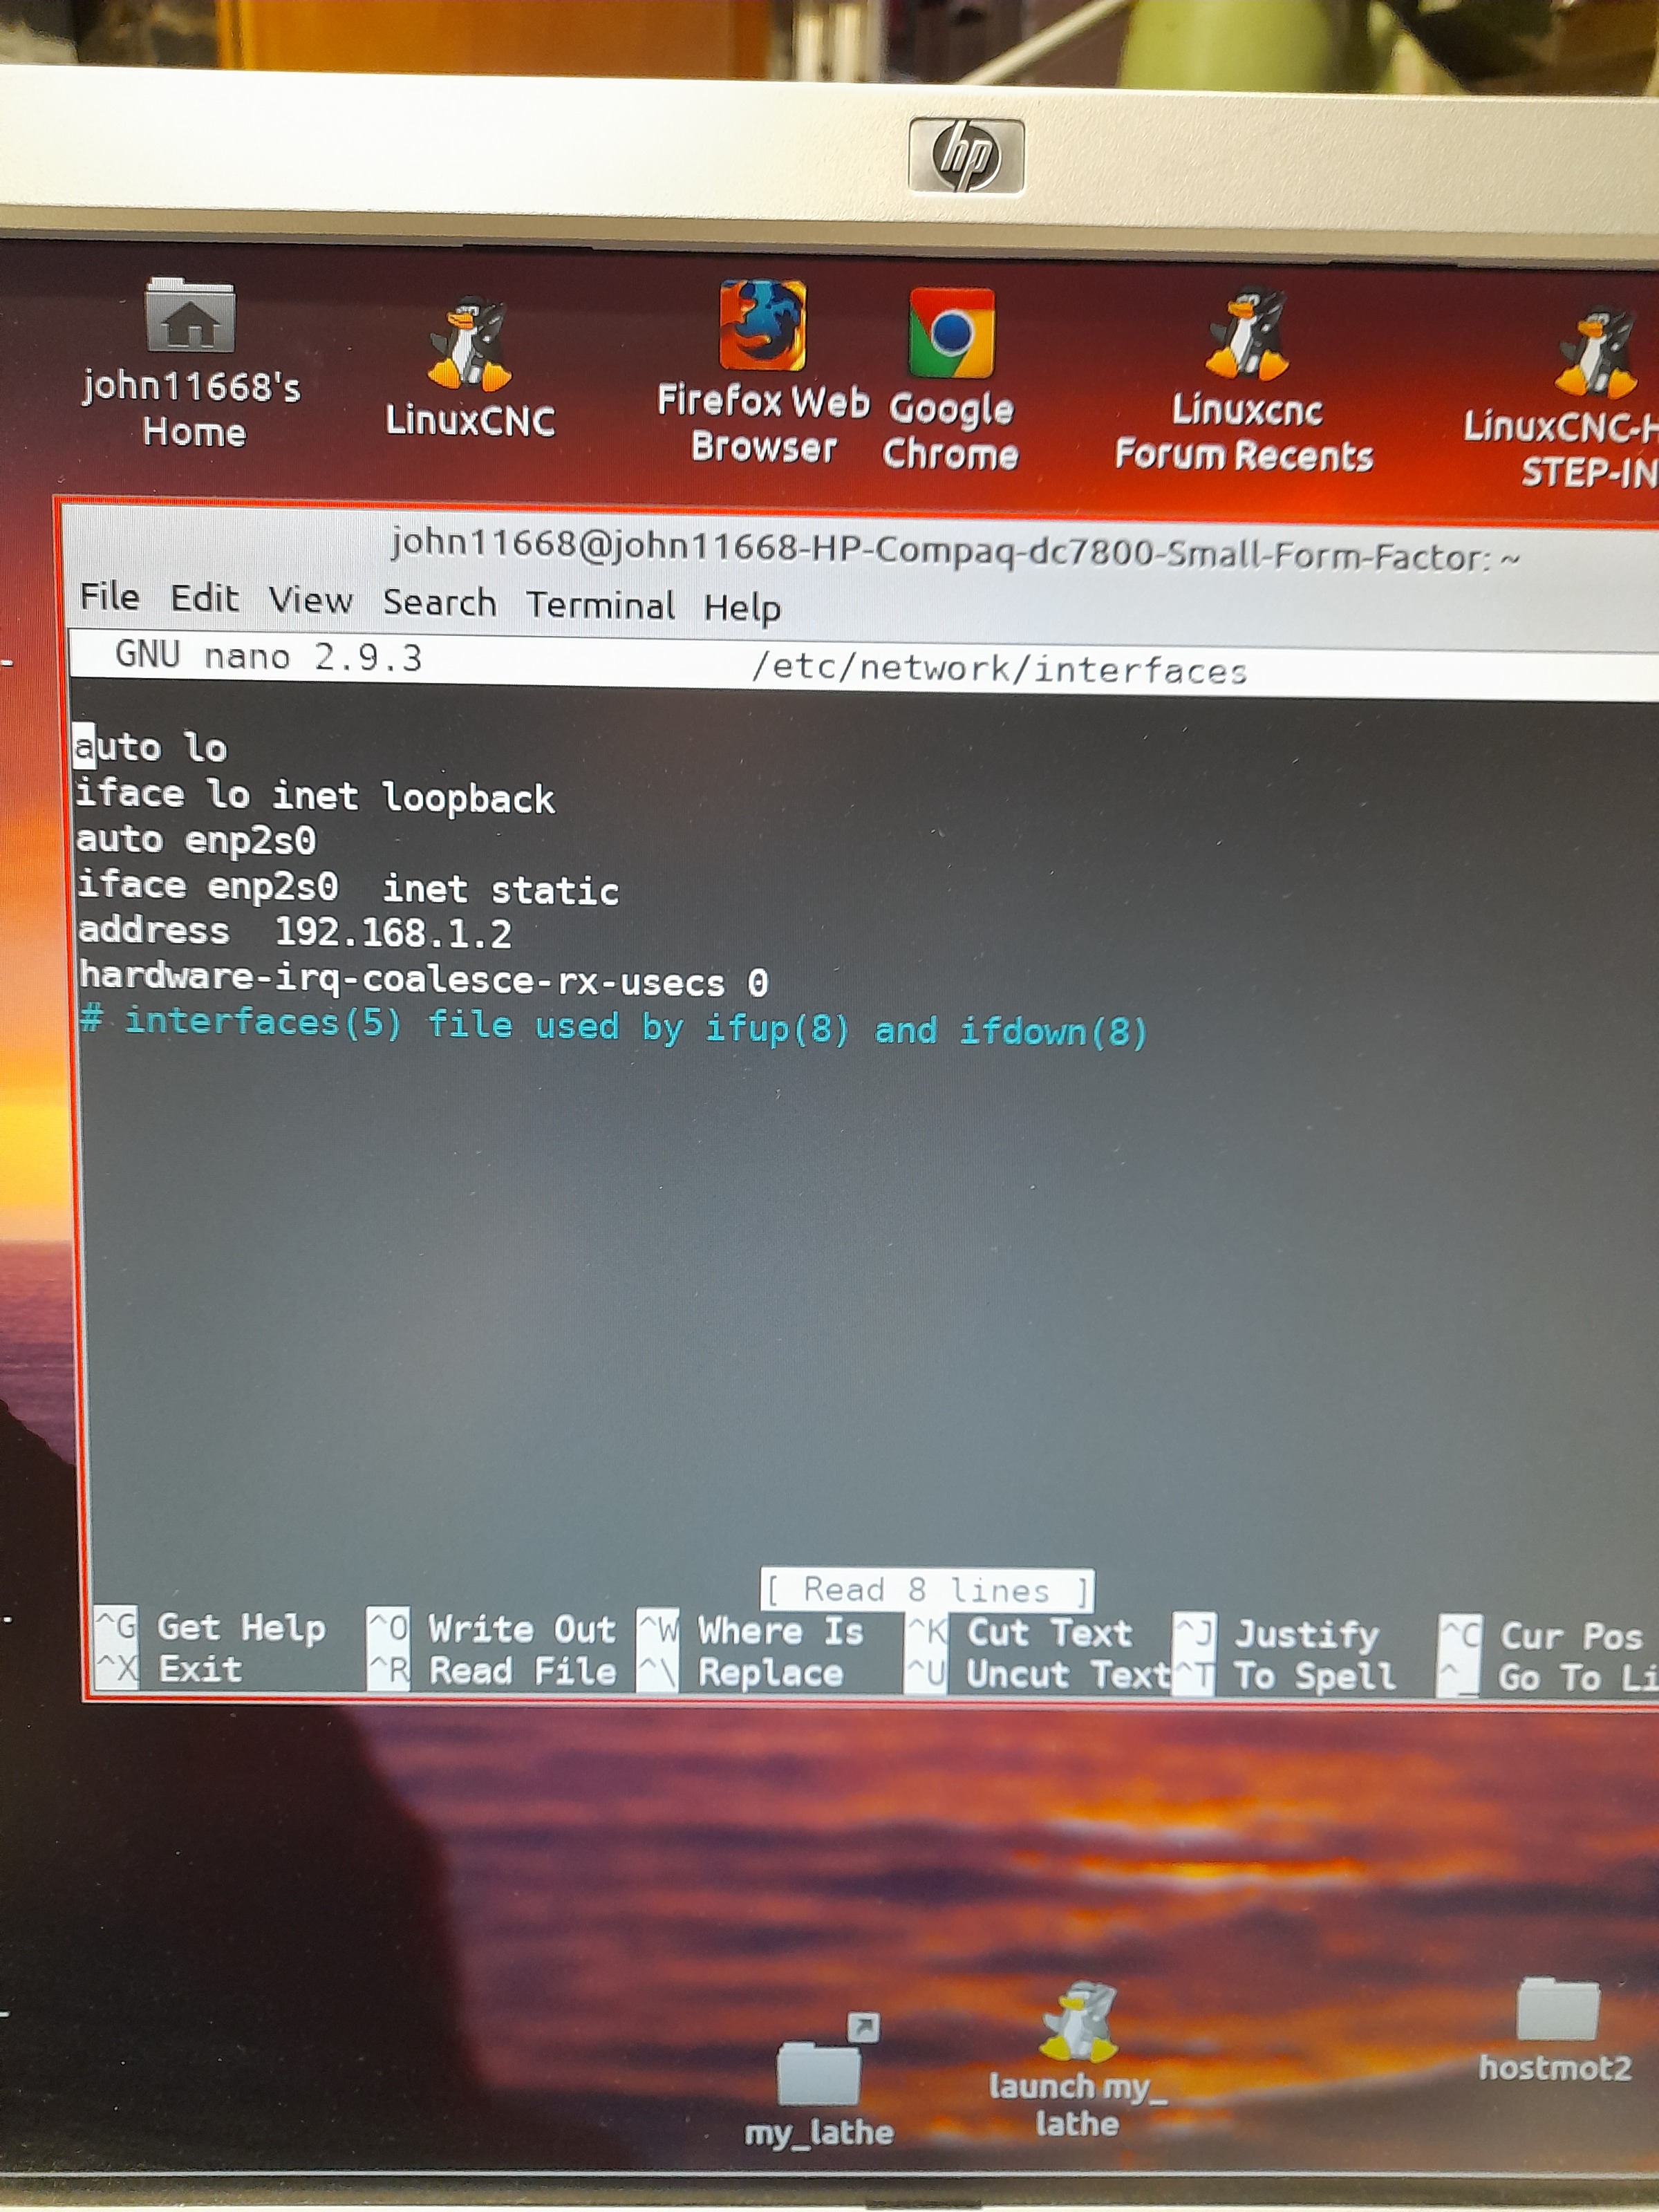This screenshot has width=1659, height=2212.
Task: Open john11668's Home folder icon
Action: point(190,316)
